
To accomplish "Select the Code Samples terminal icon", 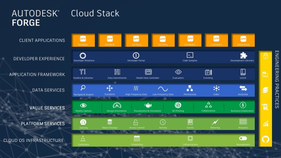I will pyautogui.click(x=190, y=55).
